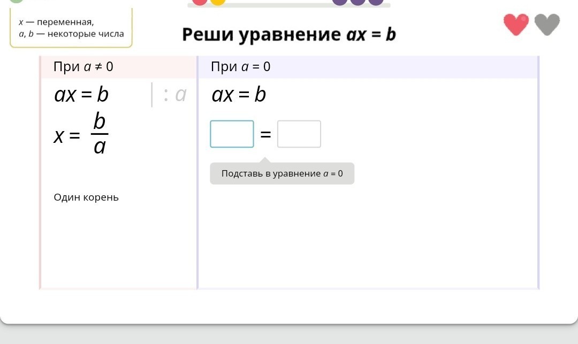Click the heading 'Реши уравнение ax = b'

[x=288, y=35]
